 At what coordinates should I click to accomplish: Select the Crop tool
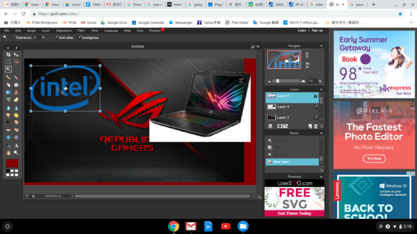coord(8,55)
